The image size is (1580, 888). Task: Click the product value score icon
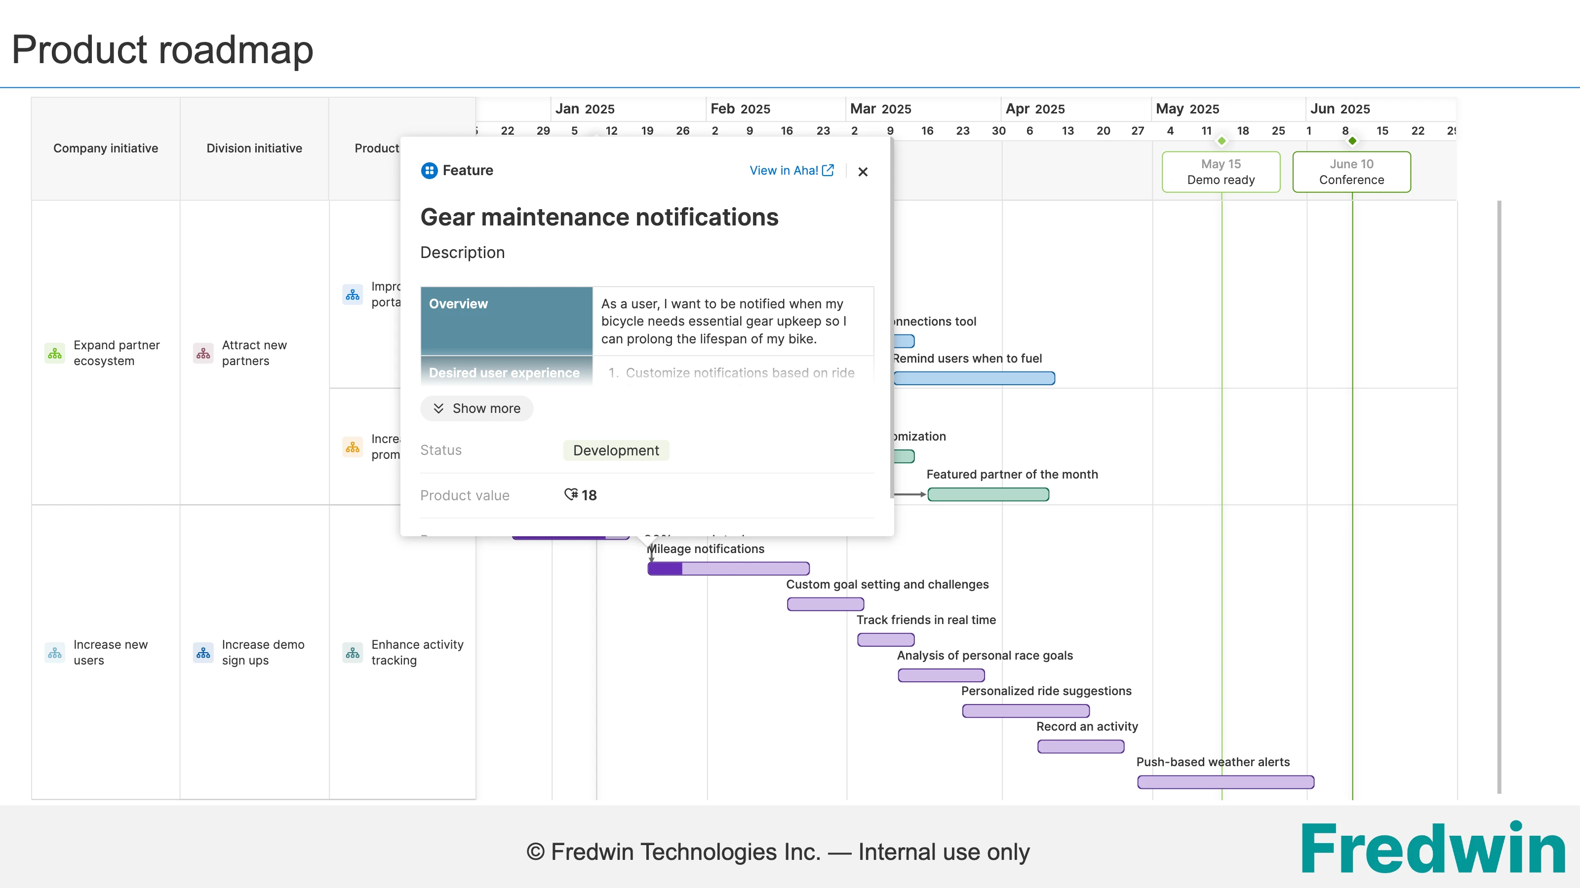tap(571, 494)
